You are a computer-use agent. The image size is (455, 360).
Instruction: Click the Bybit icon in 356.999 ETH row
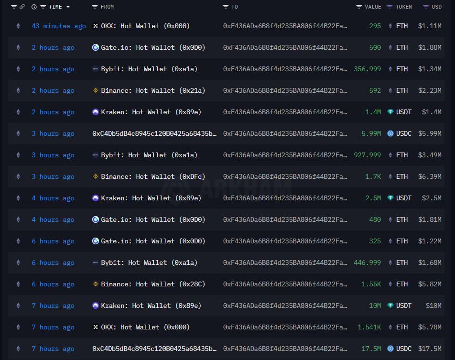pos(96,69)
